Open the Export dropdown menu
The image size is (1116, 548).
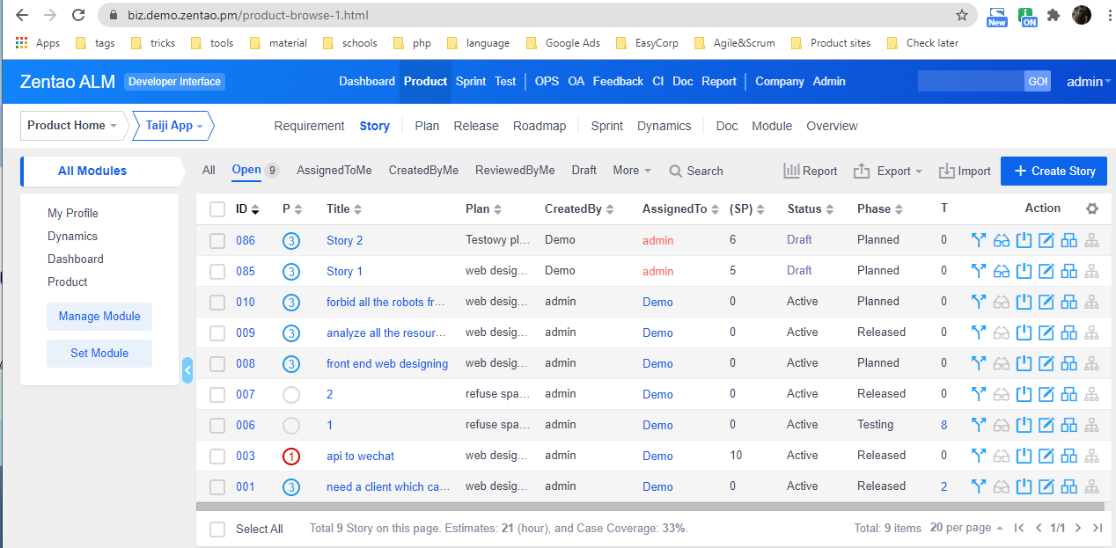(x=887, y=171)
